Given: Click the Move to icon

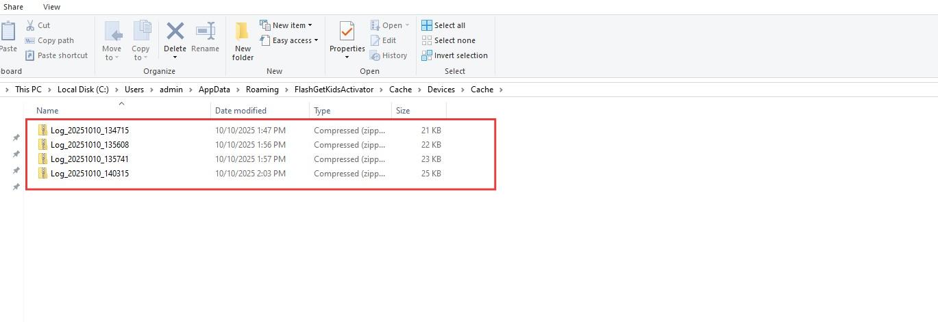Looking at the screenshot, I should (112, 31).
